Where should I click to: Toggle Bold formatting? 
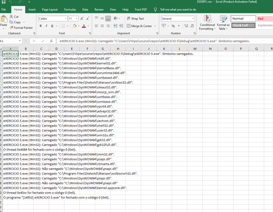[x=41, y=26]
